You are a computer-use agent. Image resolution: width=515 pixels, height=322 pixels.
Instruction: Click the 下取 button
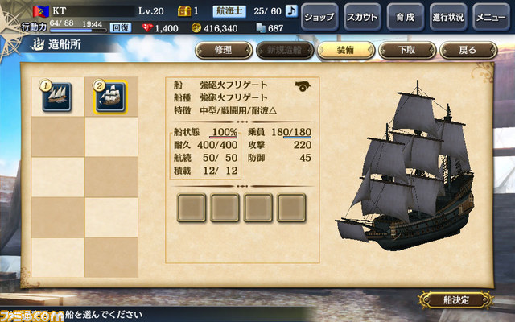407,50
